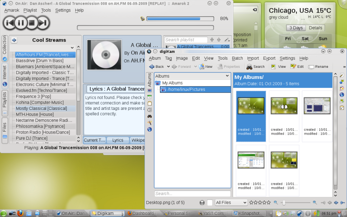Open the map search globe sidebar icon
Image resolution: width=347 pixels, height=217 pixels.
tap(149, 130)
